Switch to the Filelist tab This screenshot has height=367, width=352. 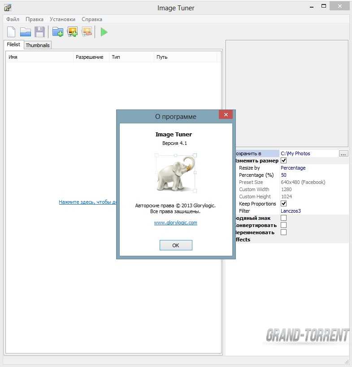tap(13, 44)
